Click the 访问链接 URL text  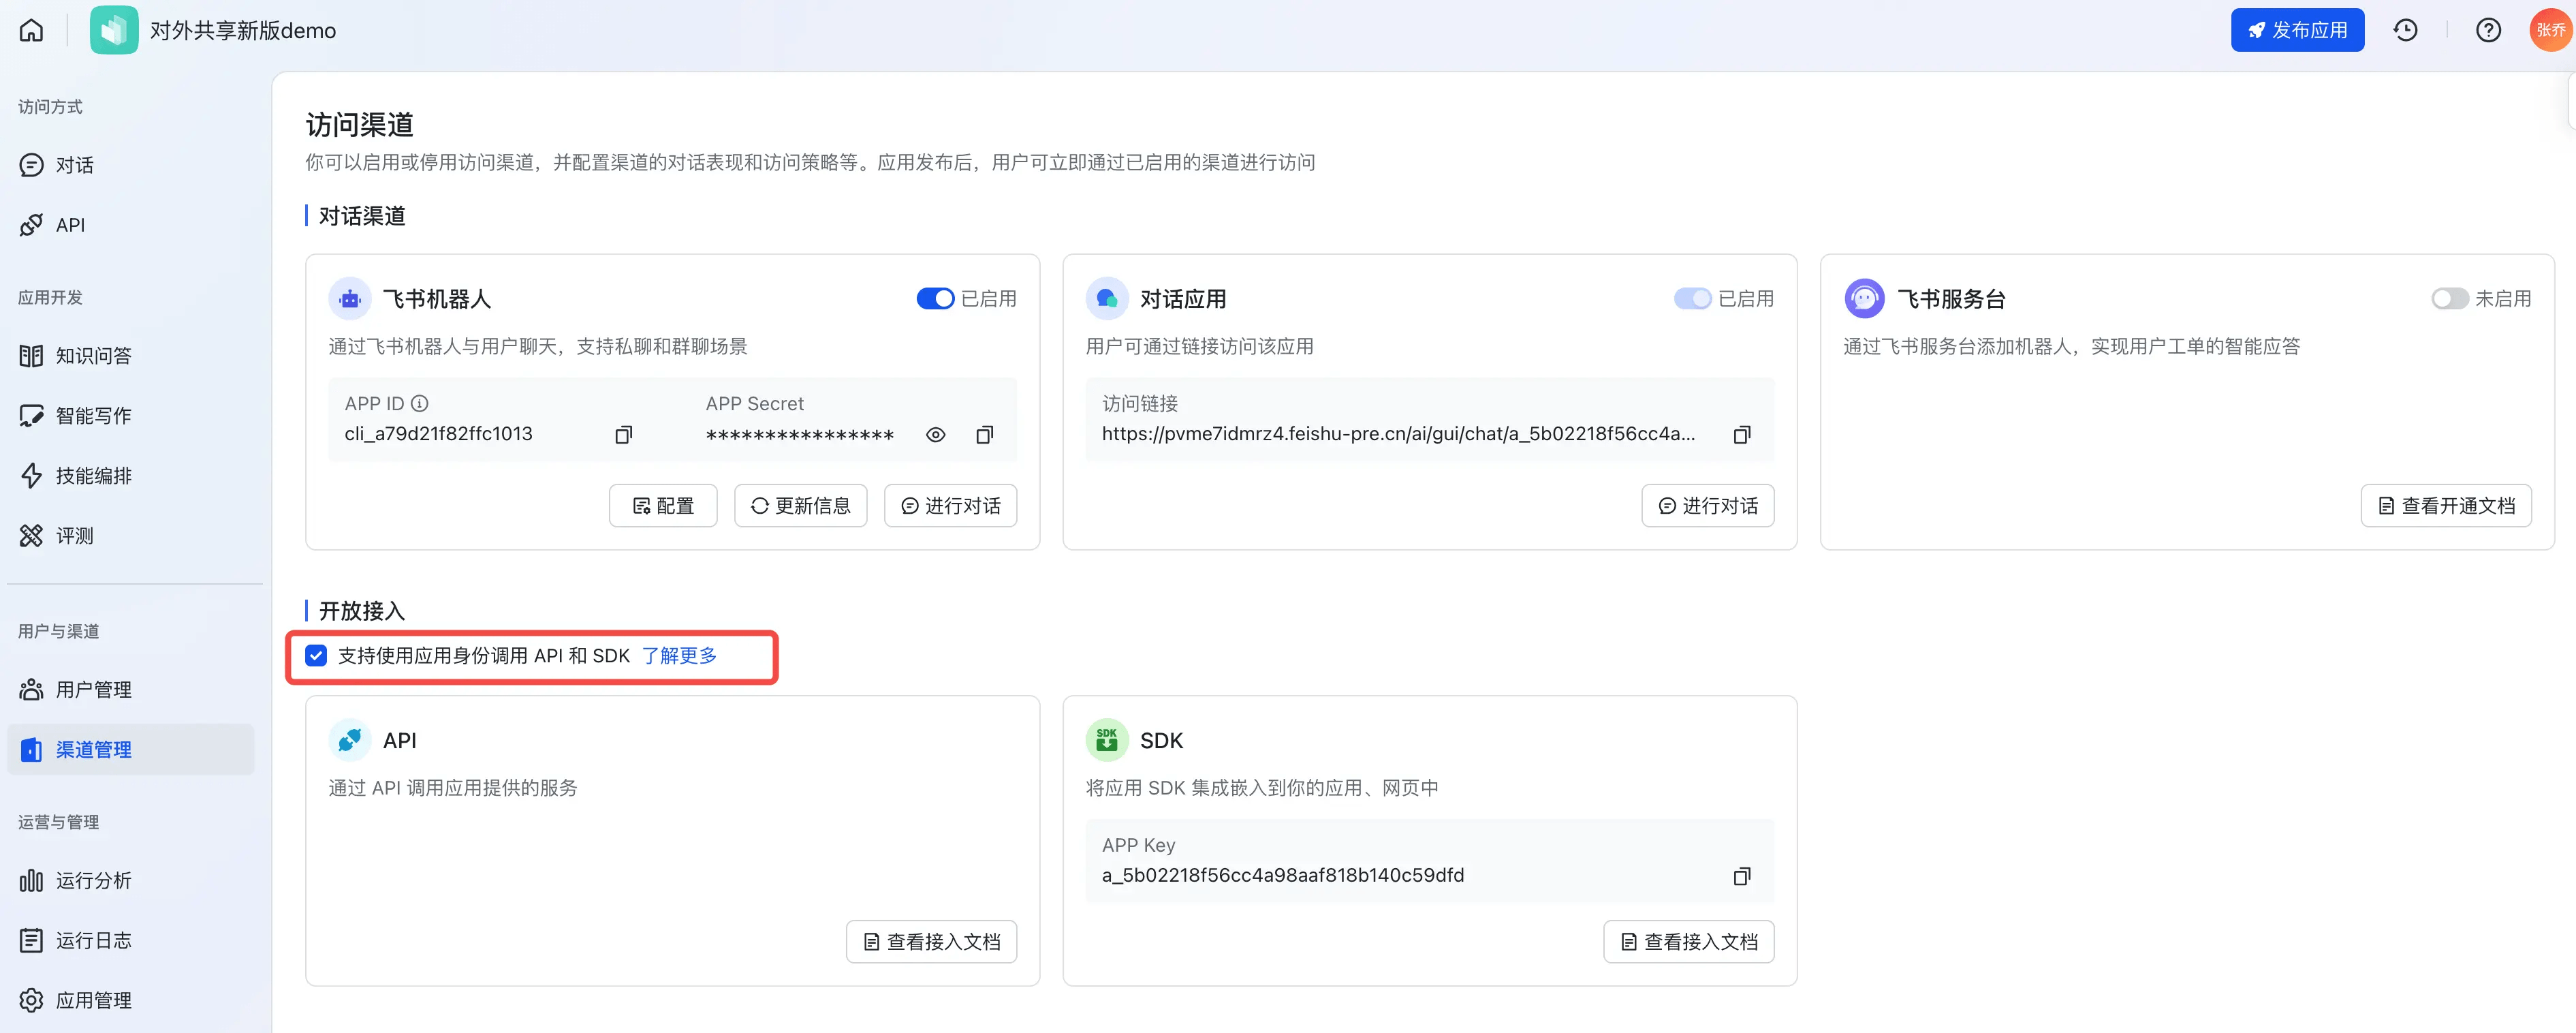[1398, 434]
